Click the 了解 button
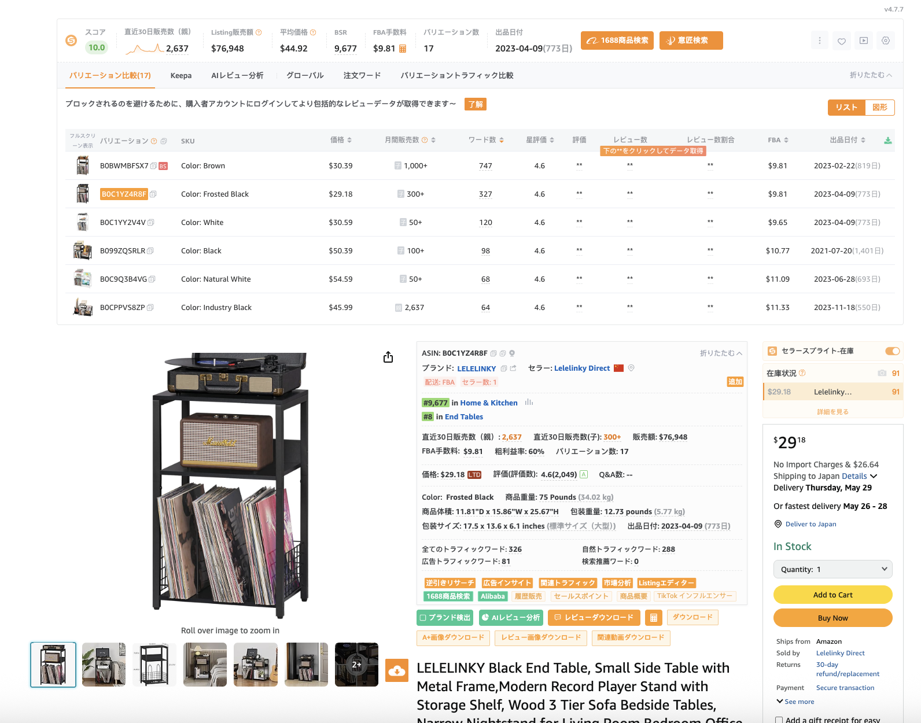Image resolution: width=921 pixels, height=723 pixels. [x=476, y=104]
